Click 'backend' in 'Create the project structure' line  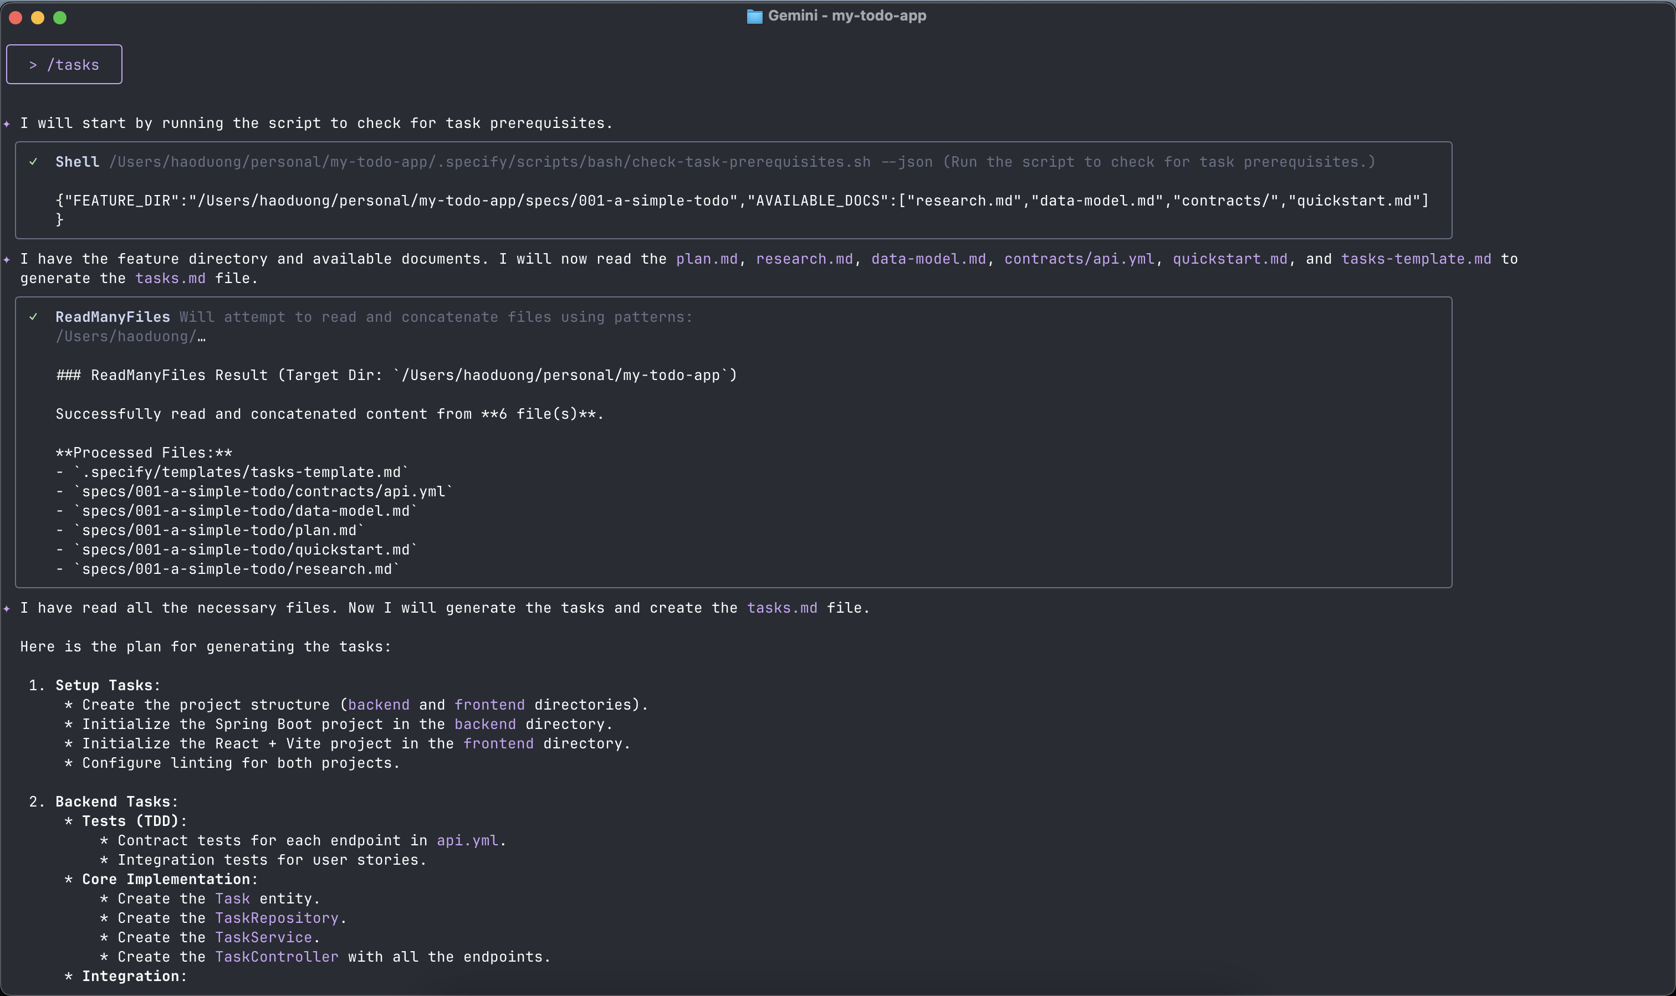coord(379,705)
